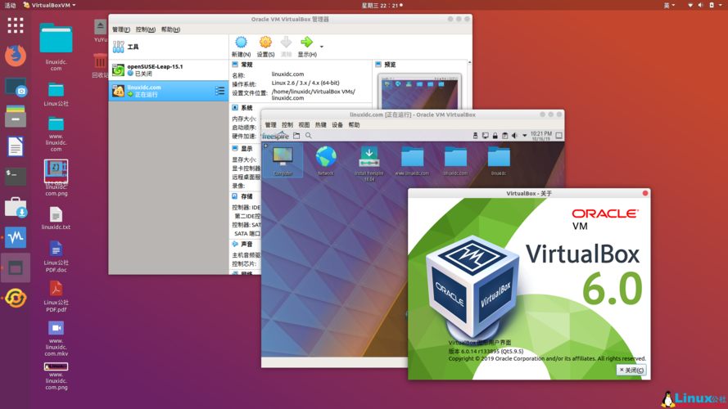Click the guest tray removable device icon
Image resolution: width=728 pixels, height=409 pixels.
pos(475,136)
